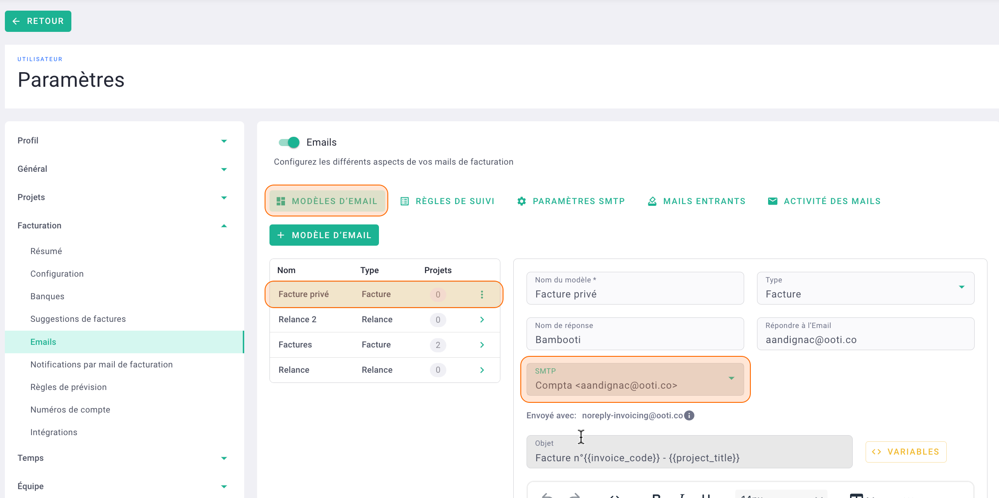Add a new Modèle d'email
The width and height of the screenshot is (999, 498).
pyautogui.click(x=324, y=235)
